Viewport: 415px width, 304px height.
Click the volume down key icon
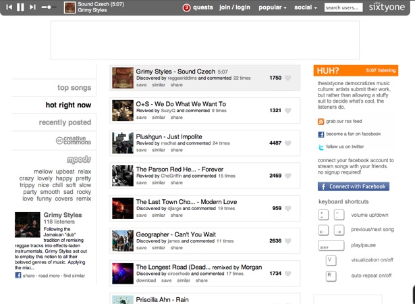click(339, 215)
